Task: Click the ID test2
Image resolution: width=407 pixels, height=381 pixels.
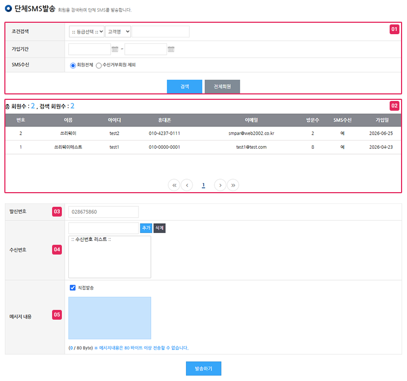Action: pyautogui.click(x=114, y=133)
